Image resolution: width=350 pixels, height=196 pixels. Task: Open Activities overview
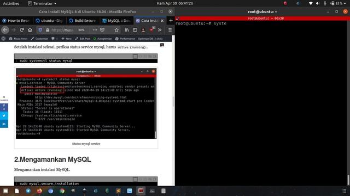pos(11,3)
